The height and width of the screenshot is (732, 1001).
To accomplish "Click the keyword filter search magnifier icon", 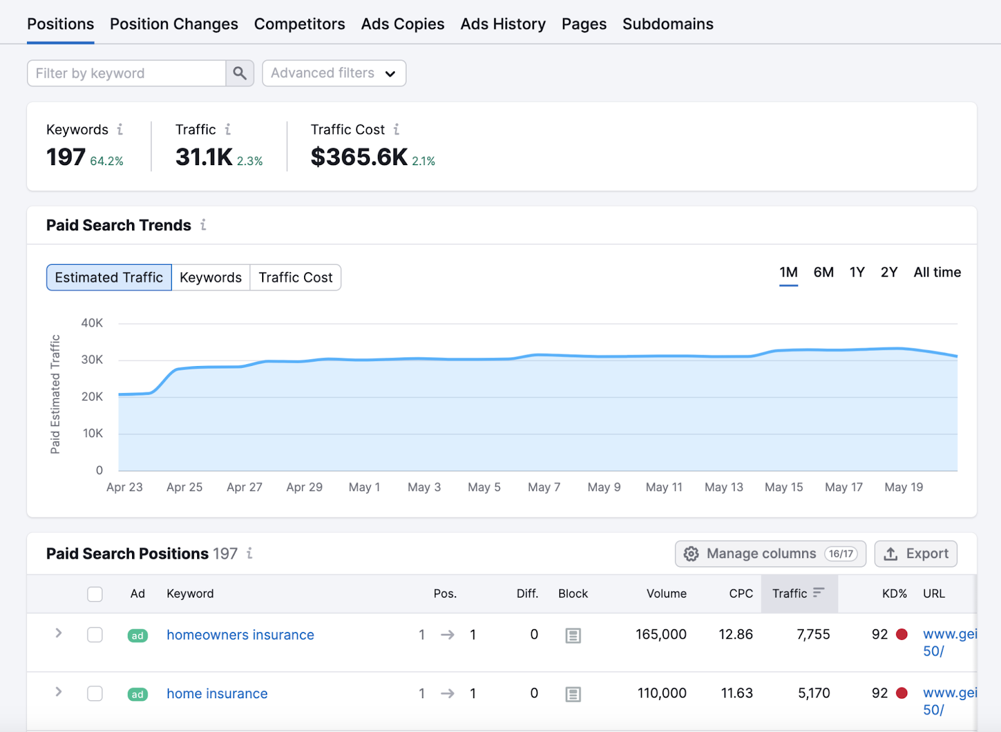I will (x=240, y=73).
